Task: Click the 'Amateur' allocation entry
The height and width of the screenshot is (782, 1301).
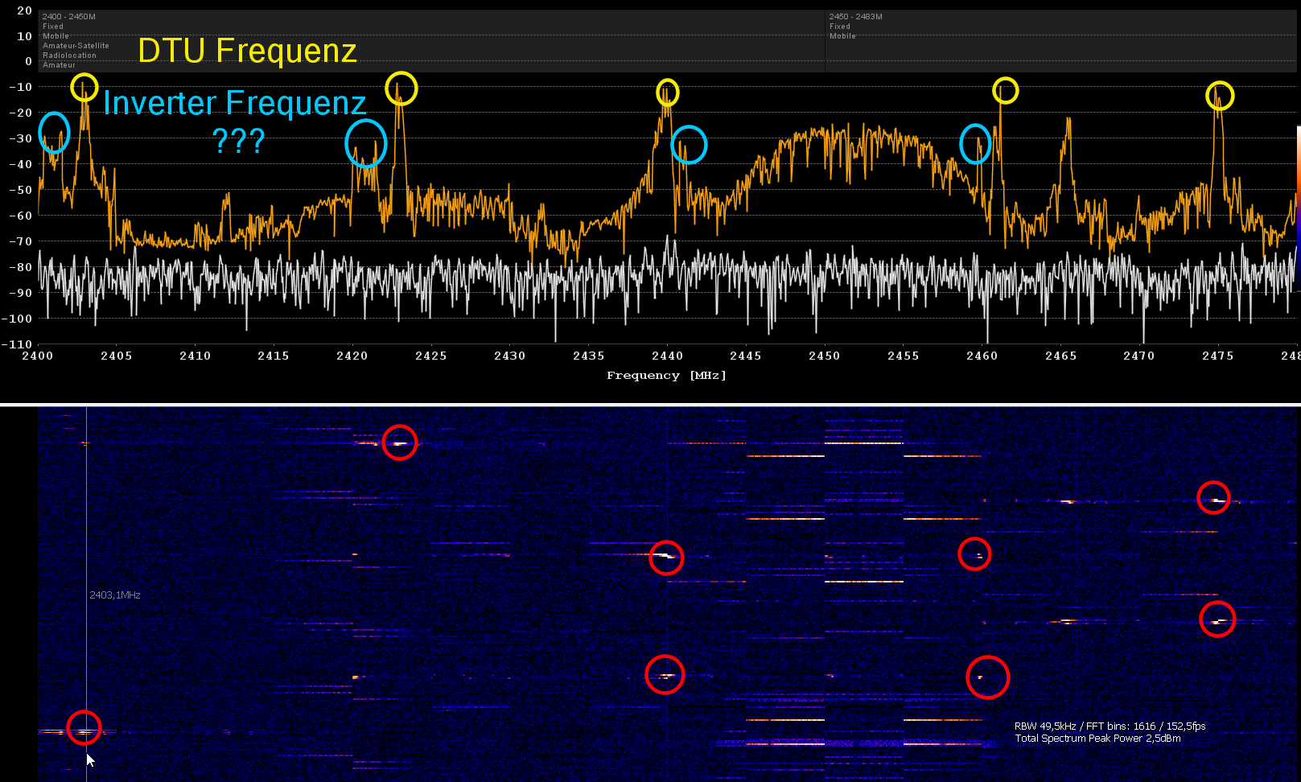Action: click(x=59, y=65)
